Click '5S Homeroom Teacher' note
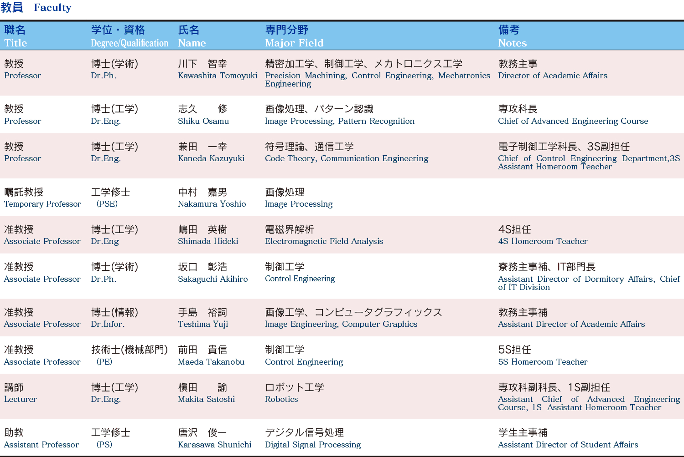Image resolution: width=684 pixels, height=457 pixels. pyautogui.click(x=543, y=362)
